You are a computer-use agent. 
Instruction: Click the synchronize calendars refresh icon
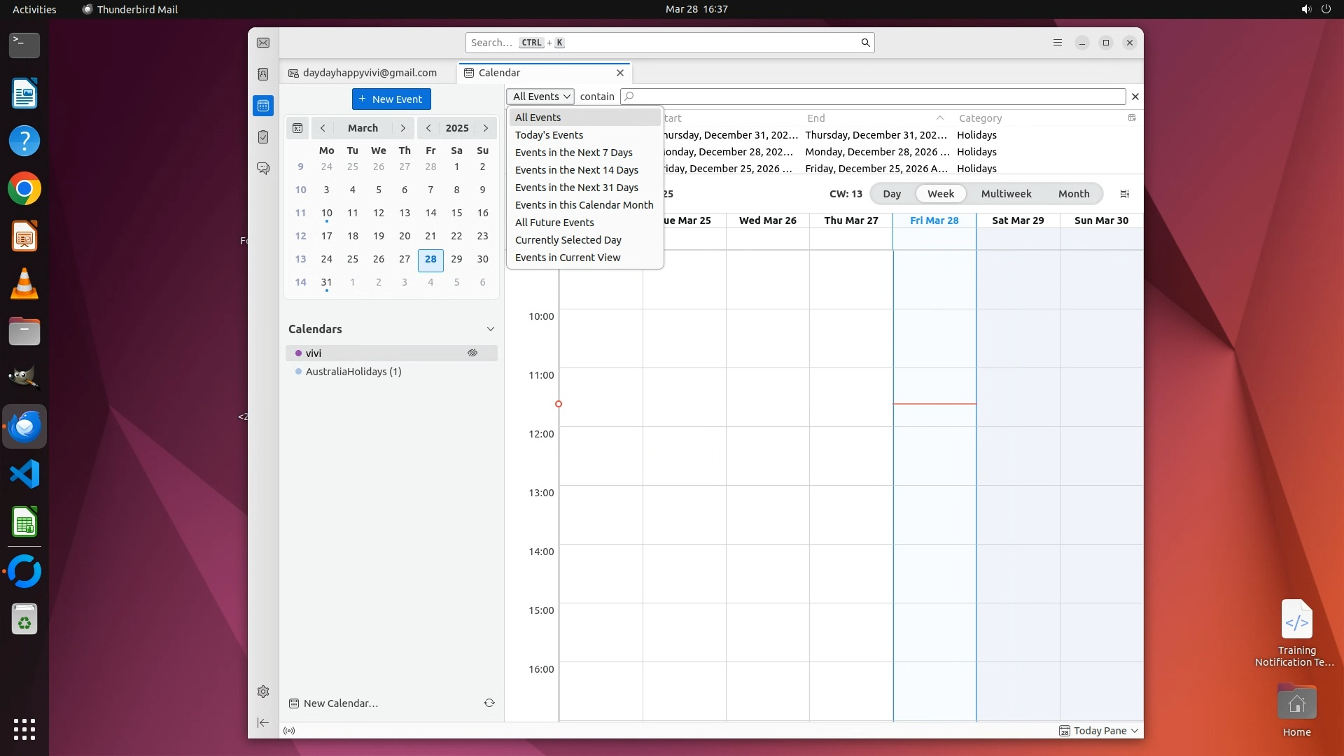[x=489, y=703]
